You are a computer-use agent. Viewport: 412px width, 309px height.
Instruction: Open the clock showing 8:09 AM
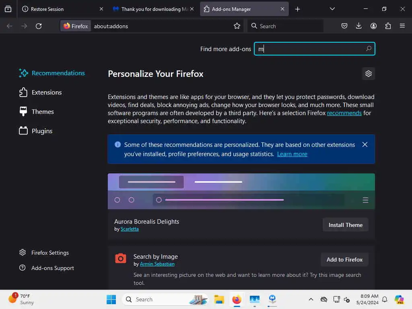(x=367, y=299)
